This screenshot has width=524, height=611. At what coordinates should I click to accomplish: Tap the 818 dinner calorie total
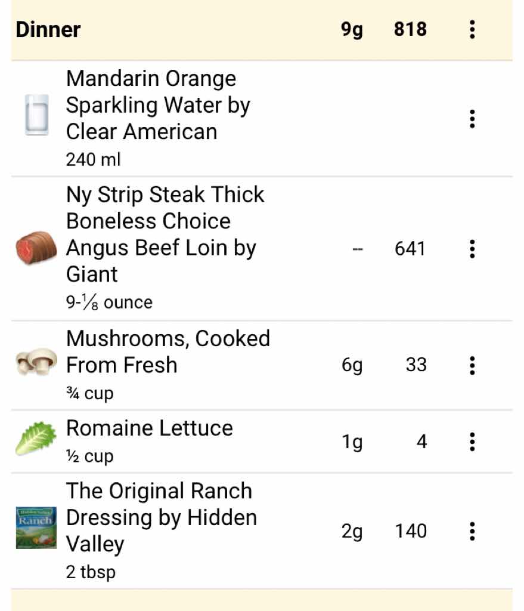tap(410, 29)
